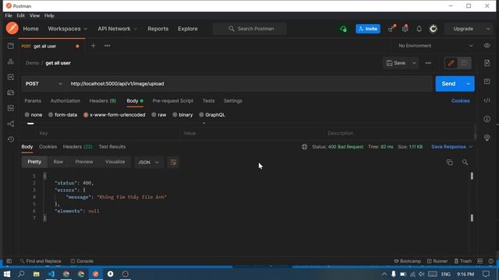Open the user avatar menu
The image size is (499, 280).
[434, 29]
